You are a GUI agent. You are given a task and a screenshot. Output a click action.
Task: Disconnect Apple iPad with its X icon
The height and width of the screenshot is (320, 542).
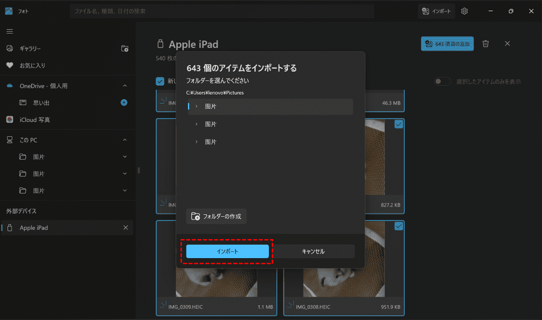tap(125, 228)
